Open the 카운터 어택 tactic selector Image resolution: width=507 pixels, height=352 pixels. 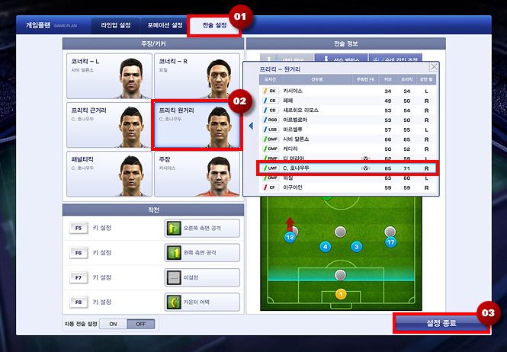point(202,302)
